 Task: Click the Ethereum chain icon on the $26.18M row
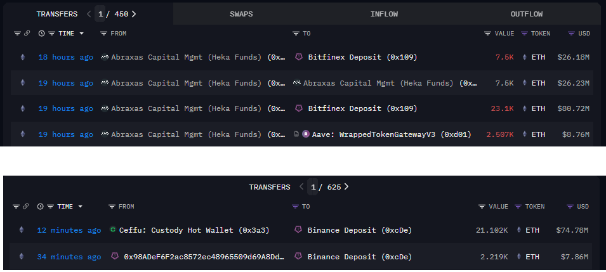click(x=22, y=57)
